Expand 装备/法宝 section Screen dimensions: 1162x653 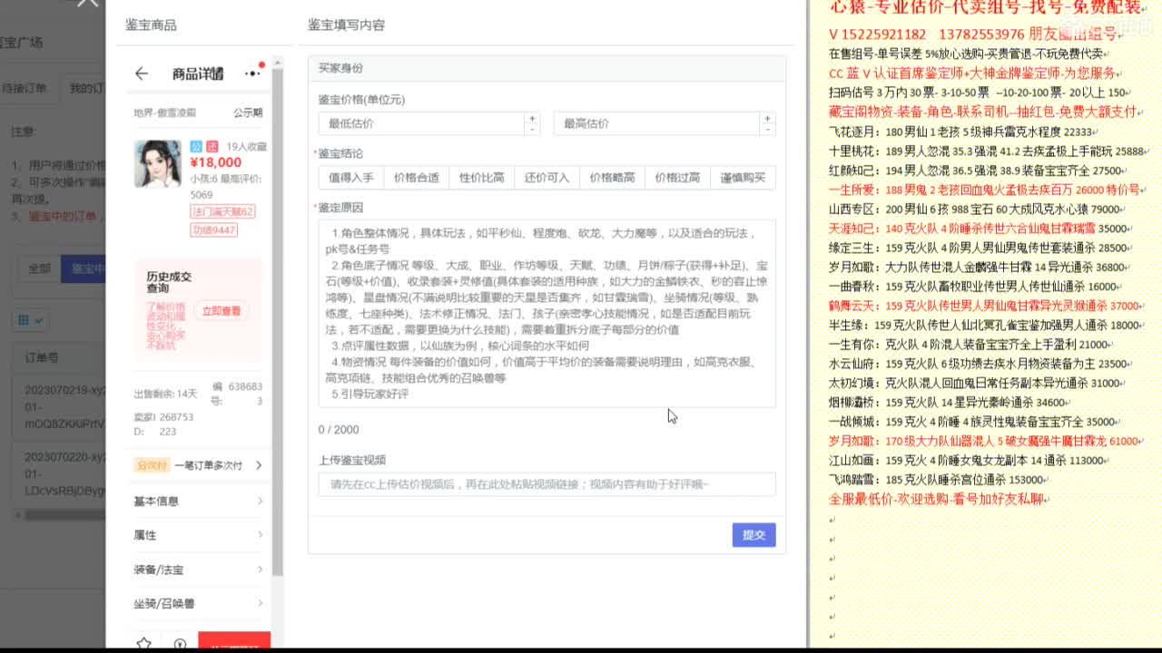click(199, 570)
